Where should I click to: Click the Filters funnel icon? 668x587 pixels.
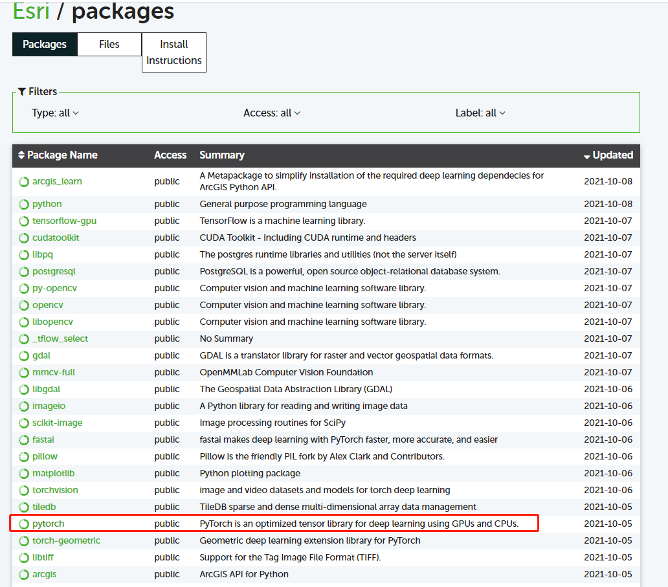click(x=22, y=92)
